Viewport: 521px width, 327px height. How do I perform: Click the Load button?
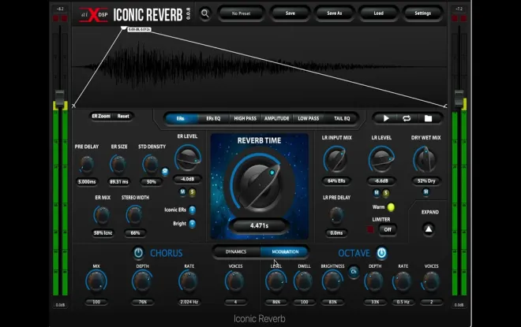378,13
